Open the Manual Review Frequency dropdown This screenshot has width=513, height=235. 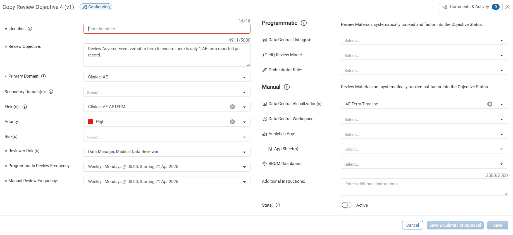tap(167, 182)
